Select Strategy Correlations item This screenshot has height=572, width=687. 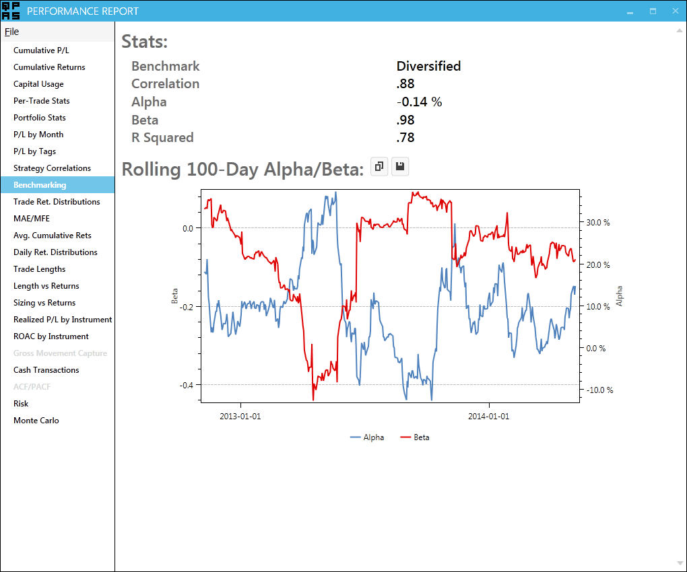[x=52, y=168]
